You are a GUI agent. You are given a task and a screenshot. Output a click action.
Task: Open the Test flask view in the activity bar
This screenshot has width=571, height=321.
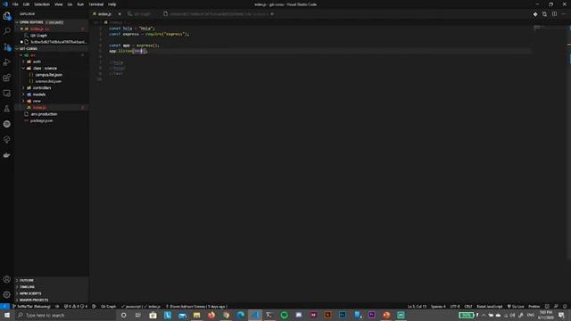click(7, 109)
